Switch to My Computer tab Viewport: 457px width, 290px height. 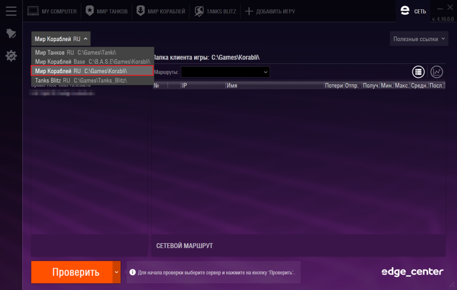tap(52, 11)
